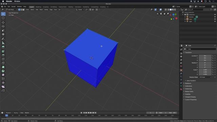Toggle visibility eye for Light

(x=215, y=21)
